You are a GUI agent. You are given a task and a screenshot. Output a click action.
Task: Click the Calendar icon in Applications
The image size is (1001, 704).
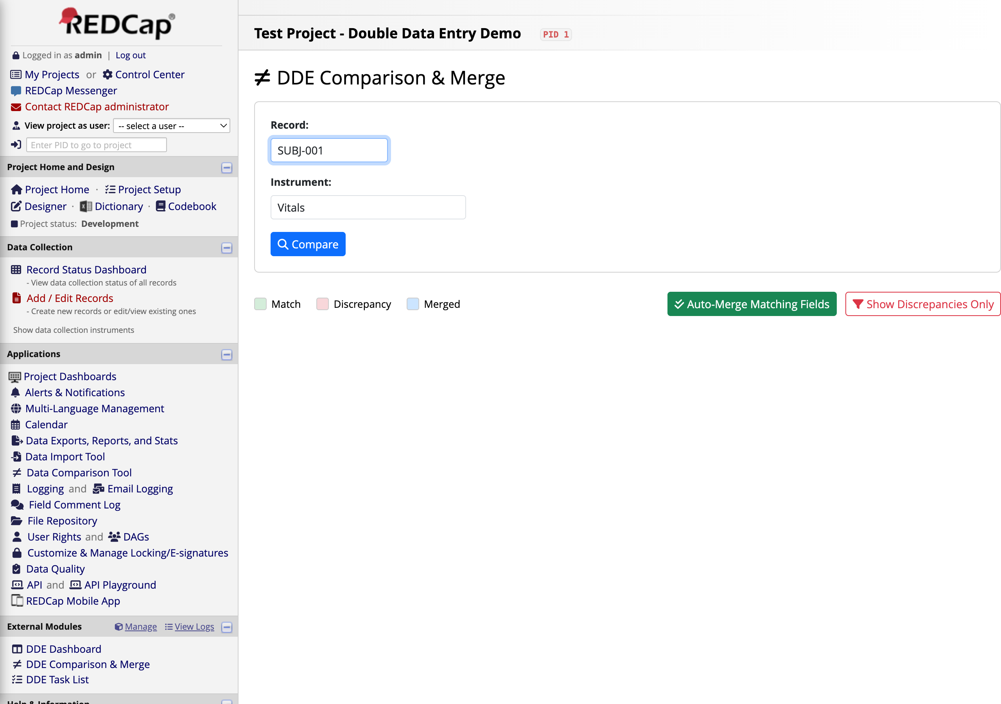click(x=15, y=424)
